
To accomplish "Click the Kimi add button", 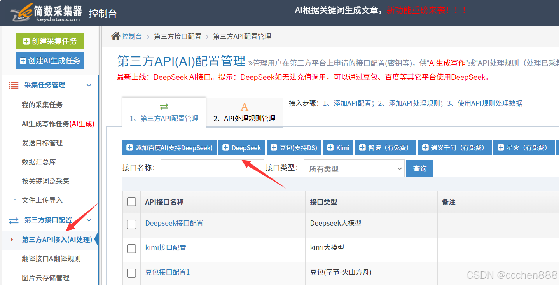I will pyautogui.click(x=338, y=148).
